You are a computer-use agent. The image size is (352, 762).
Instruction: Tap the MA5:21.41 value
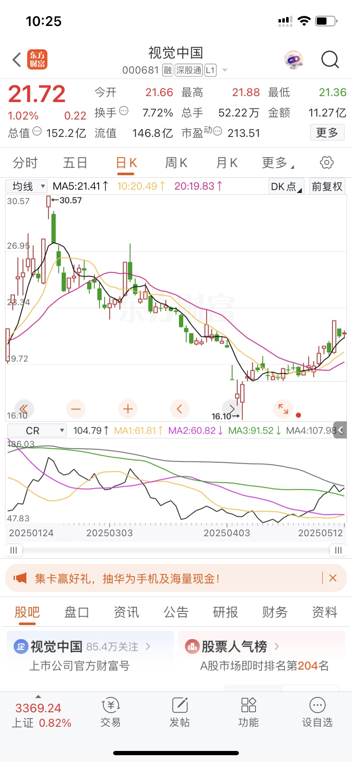pyautogui.click(x=81, y=186)
